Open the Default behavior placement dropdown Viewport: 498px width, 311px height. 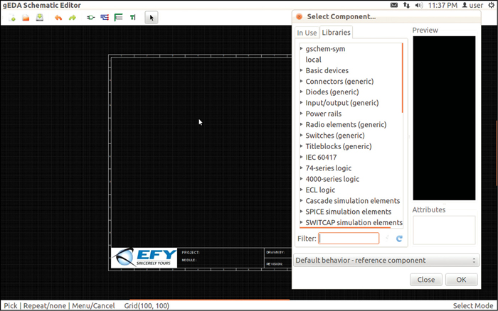(x=385, y=261)
